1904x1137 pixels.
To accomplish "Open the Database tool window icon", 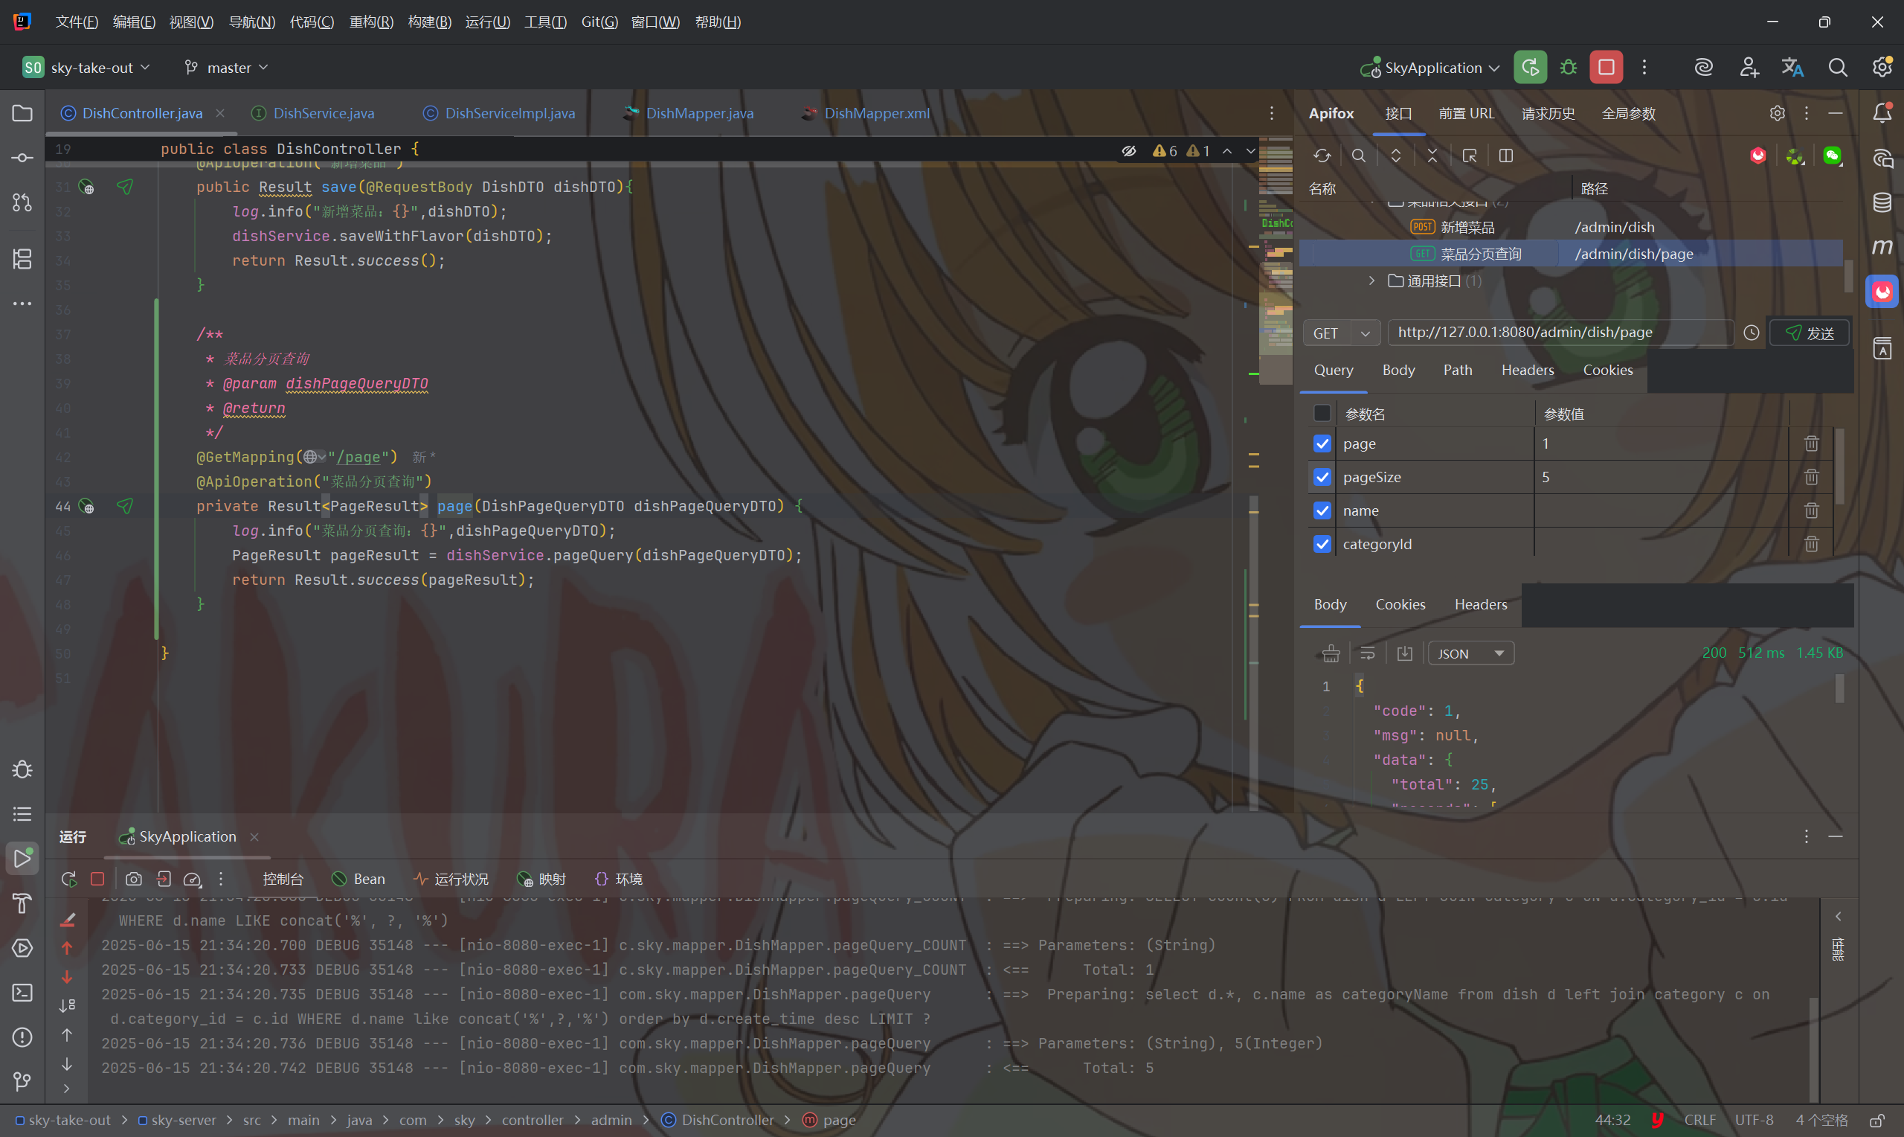I will point(1882,202).
